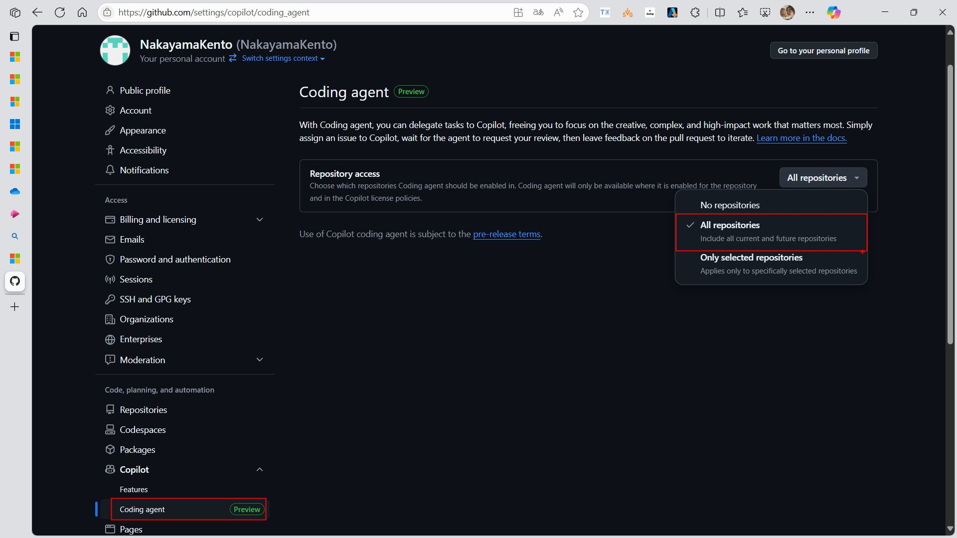Click NakayamaKento account name heading
This screenshot has height=538, width=957.
coord(186,44)
